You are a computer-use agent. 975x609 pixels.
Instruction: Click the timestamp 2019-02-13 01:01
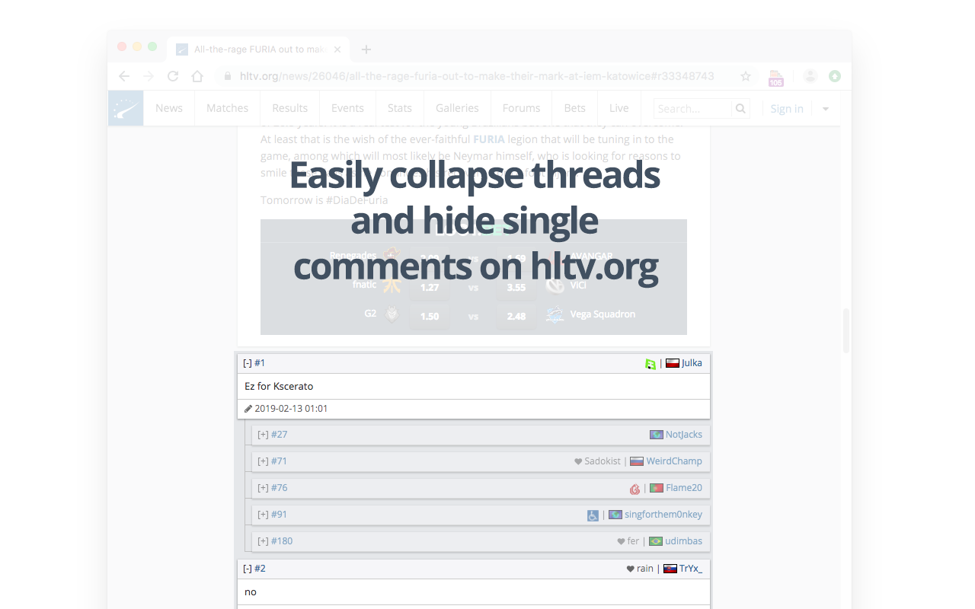tap(291, 409)
